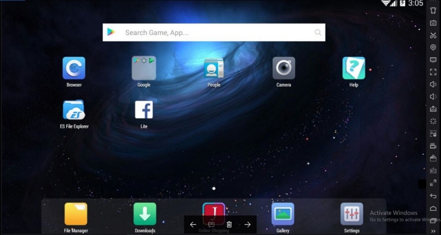Click the My Computer monitor icon

(433, 60)
